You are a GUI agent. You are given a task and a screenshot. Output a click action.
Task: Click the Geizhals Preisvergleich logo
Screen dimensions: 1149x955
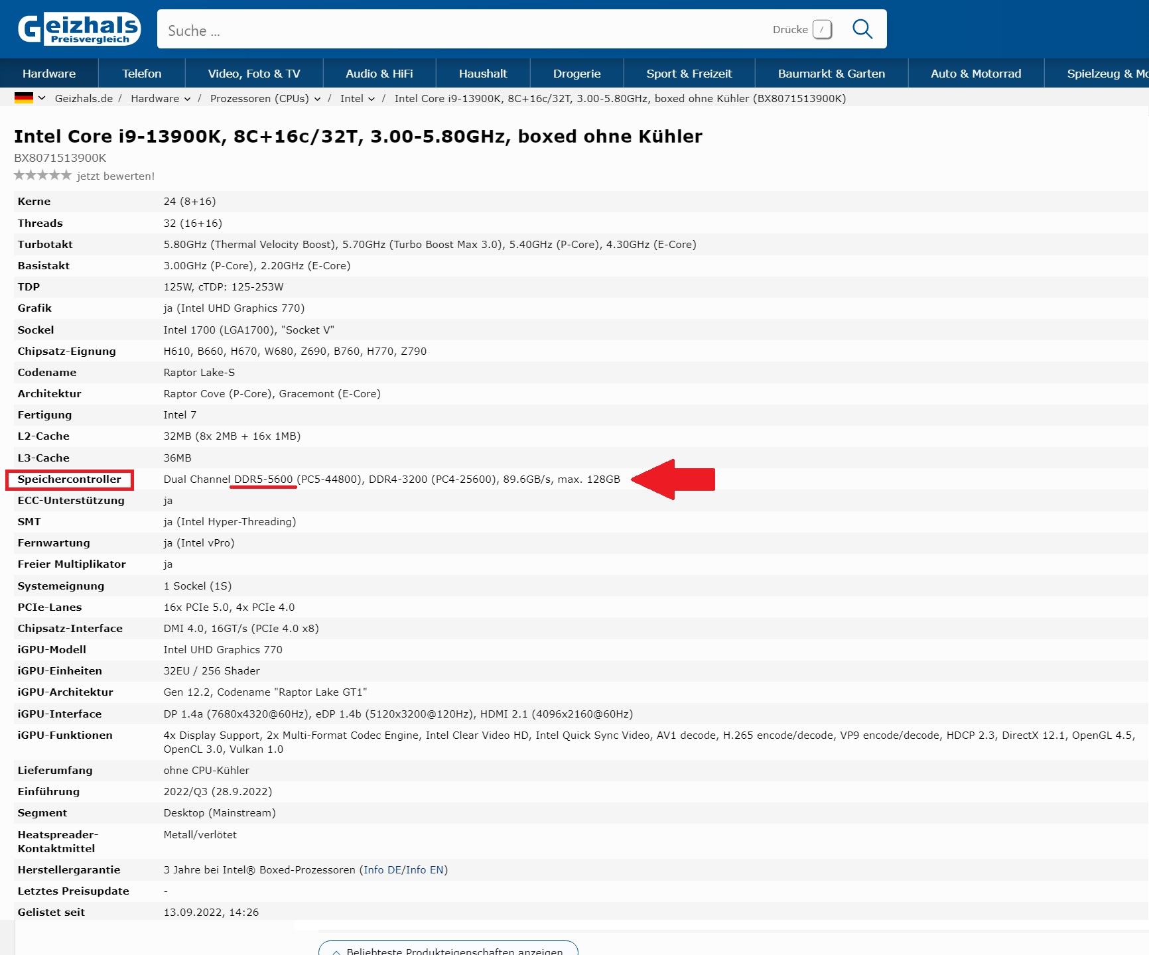(79, 29)
